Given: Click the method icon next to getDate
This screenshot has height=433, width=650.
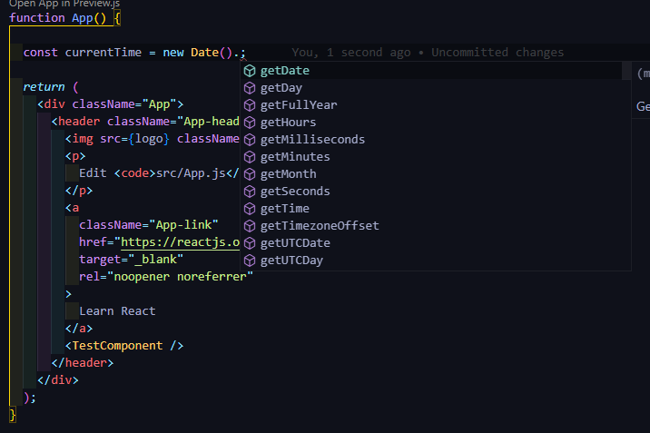Looking at the screenshot, I should pyautogui.click(x=250, y=71).
